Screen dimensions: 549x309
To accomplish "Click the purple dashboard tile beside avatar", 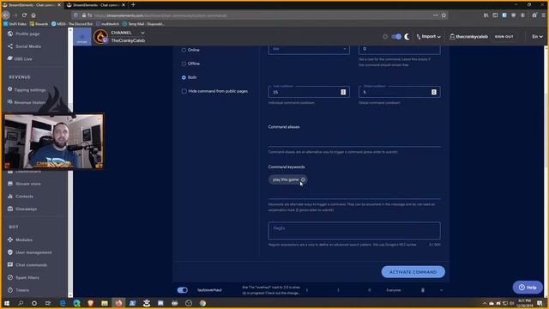I will [82, 37].
